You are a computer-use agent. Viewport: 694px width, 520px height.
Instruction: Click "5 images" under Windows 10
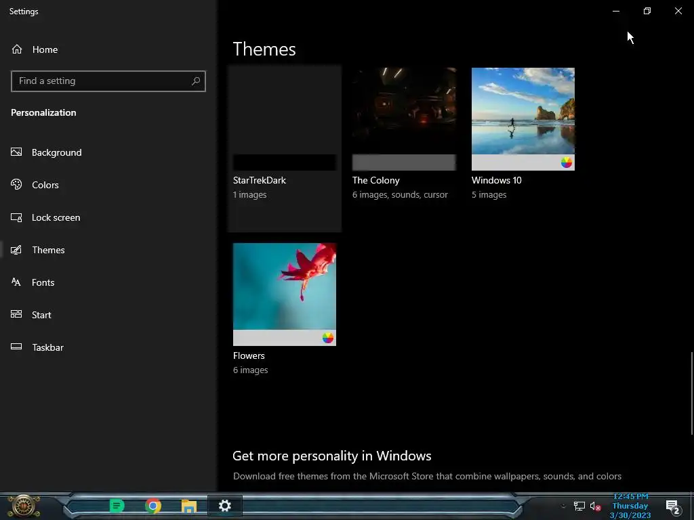coord(489,194)
